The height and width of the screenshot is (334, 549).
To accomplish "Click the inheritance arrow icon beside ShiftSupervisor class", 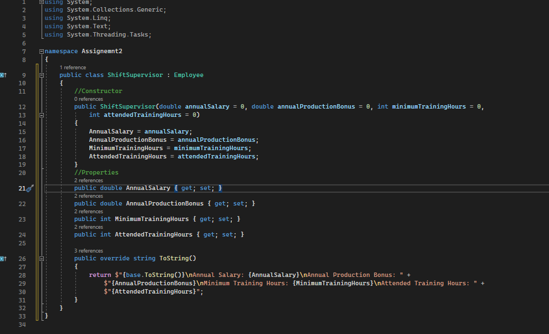I will point(3,74).
